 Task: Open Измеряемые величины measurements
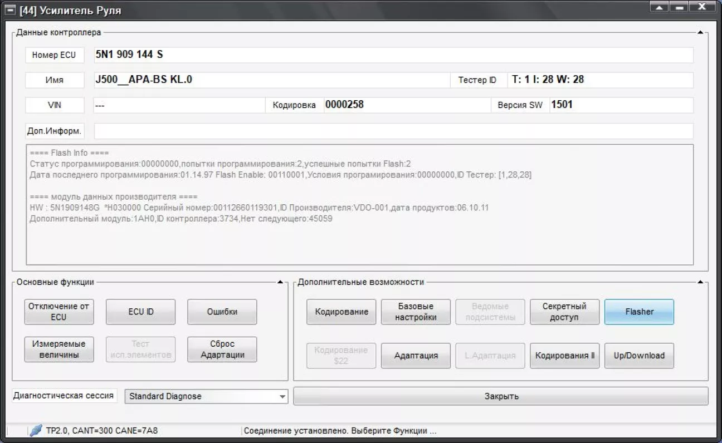coord(58,350)
